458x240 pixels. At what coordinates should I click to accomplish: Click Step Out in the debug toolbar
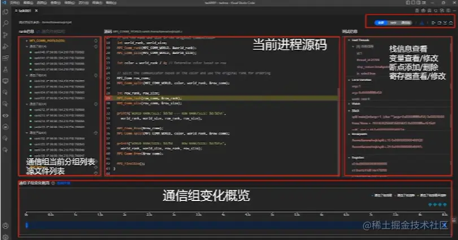point(451,23)
